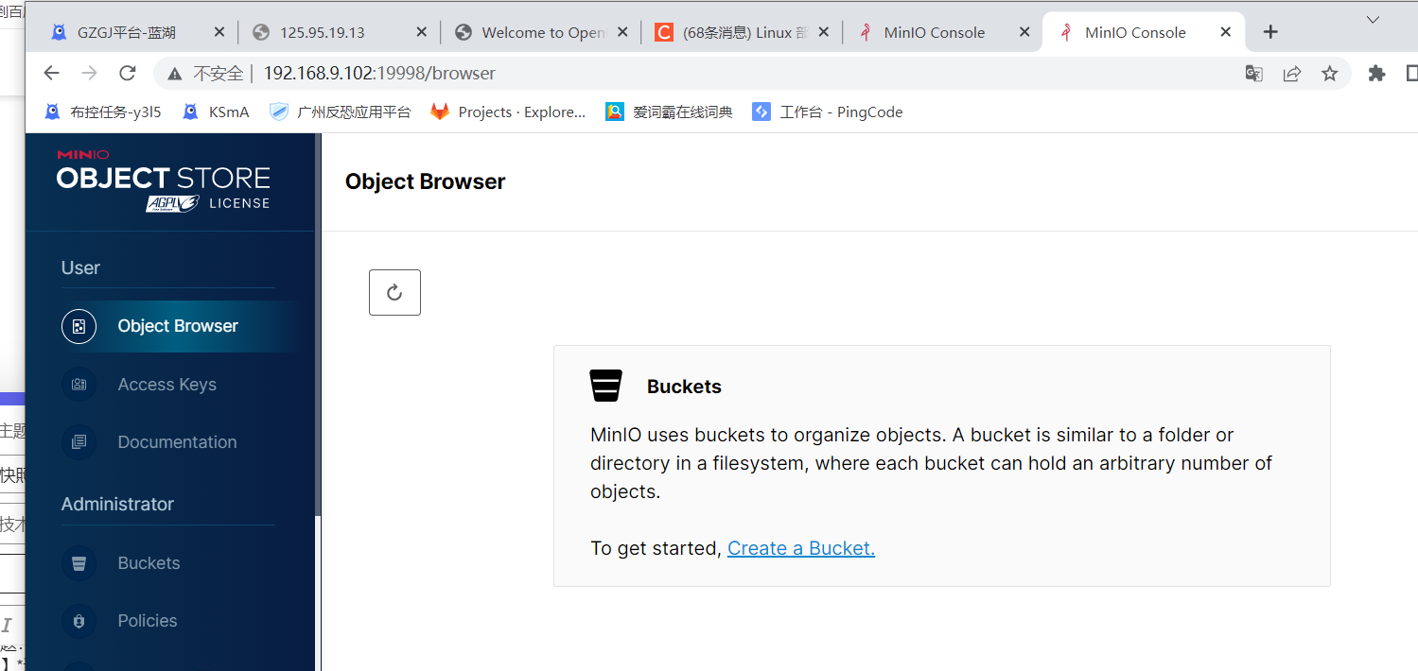Close the 125.95.19.13 tab
The width and height of the screenshot is (1418, 671).
click(421, 32)
